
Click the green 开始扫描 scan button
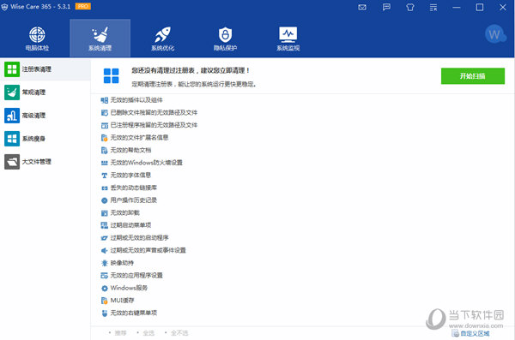(x=473, y=76)
